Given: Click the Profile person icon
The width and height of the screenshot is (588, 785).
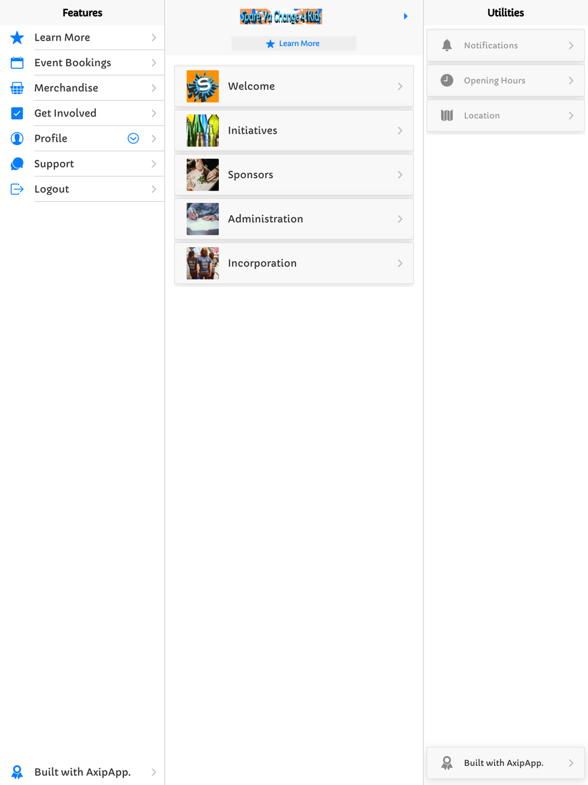Looking at the screenshot, I should coord(17,139).
